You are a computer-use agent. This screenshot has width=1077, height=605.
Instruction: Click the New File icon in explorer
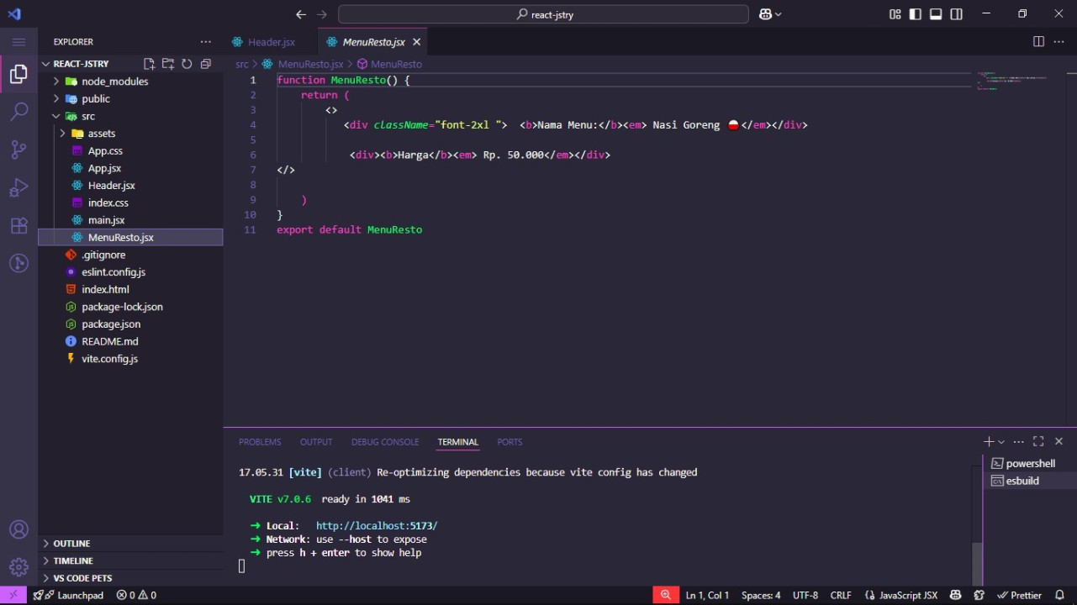(x=149, y=64)
